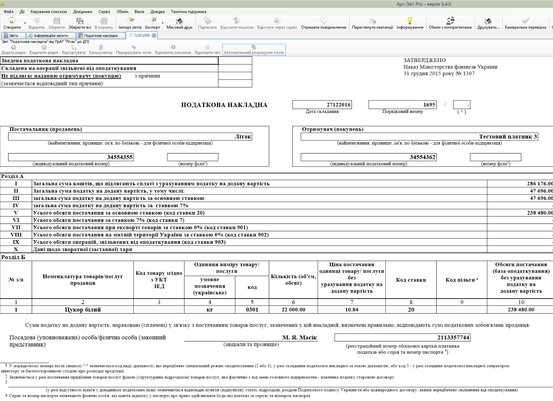Expand the Експорт dropdown arrow
Viewport: 553px width, 401px height.
coord(163,23)
